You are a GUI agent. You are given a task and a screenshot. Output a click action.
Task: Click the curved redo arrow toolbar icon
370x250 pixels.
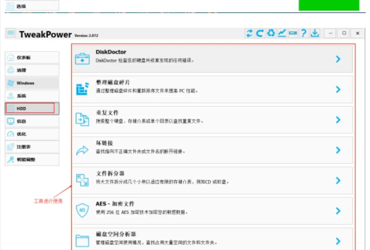(260, 33)
